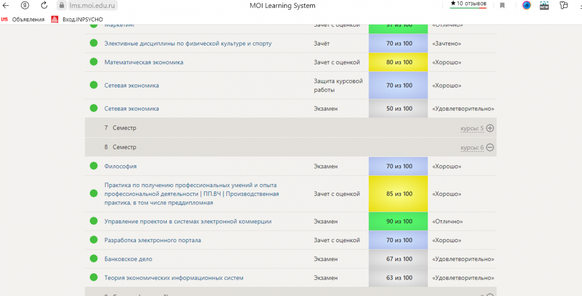Click the address bar showing lms.moi.edu.ru
Viewport: 582px width, 296px height.
tap(92, 6)
